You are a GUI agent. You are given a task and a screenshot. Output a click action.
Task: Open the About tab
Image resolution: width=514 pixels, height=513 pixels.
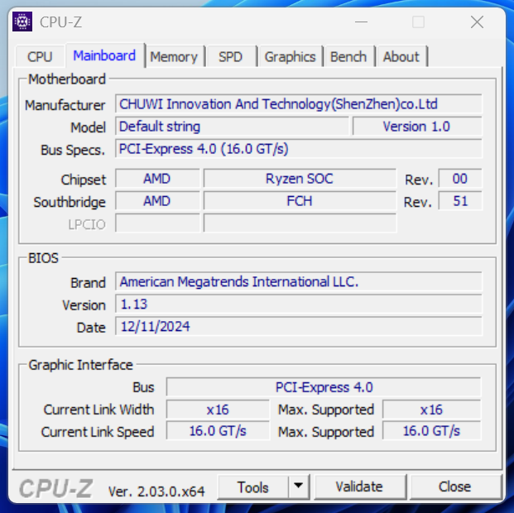[x=401, y=57]
